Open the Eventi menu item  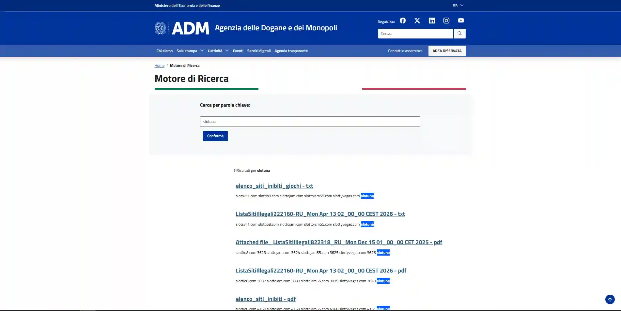click(x=238, y=51)
